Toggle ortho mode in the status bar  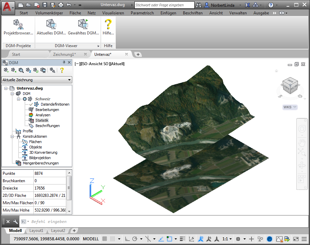[x=127, y=239]
